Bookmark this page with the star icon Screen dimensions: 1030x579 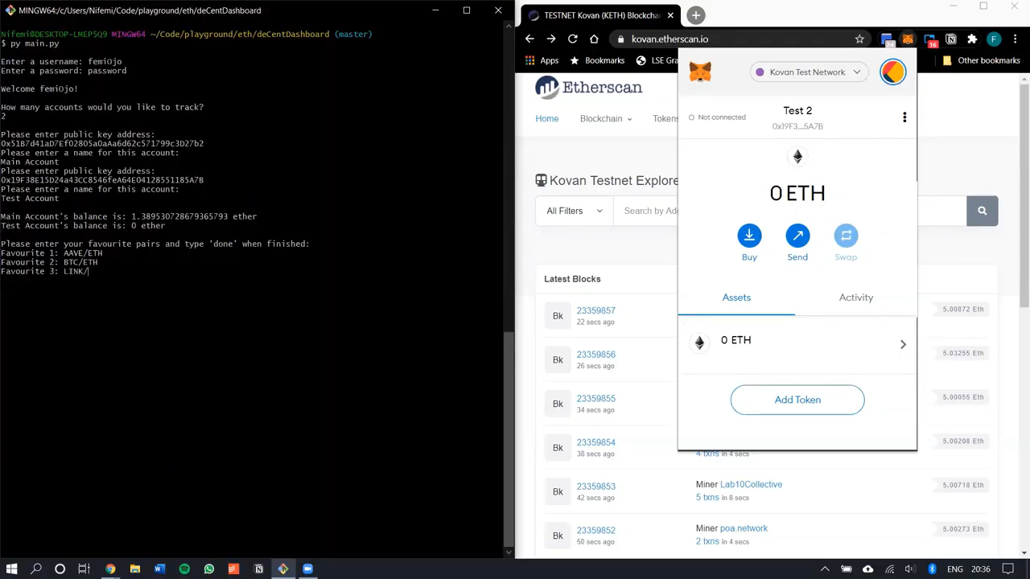point(859,39)
